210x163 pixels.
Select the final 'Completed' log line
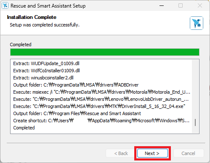pyautogui.click(x=24, y=128)
